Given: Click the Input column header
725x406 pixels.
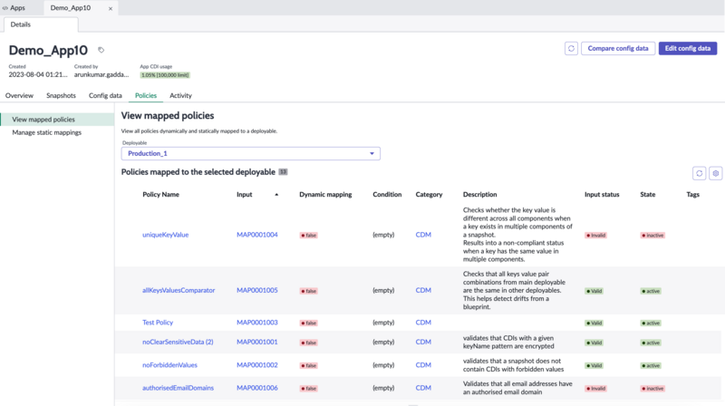Looking at the screenshot, I should click(245, 195).
